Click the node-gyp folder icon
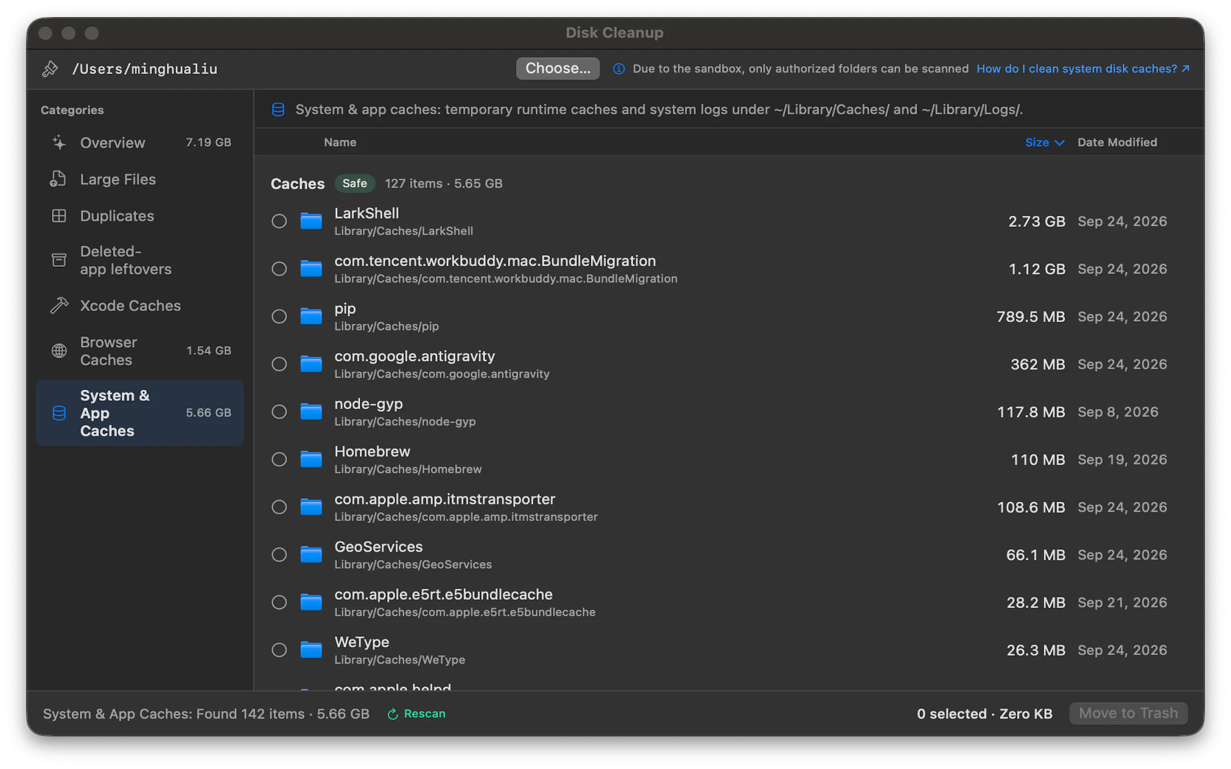 (311, 411)
